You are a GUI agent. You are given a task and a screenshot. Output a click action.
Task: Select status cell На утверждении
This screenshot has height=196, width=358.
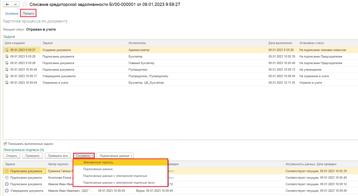[328, 69]
